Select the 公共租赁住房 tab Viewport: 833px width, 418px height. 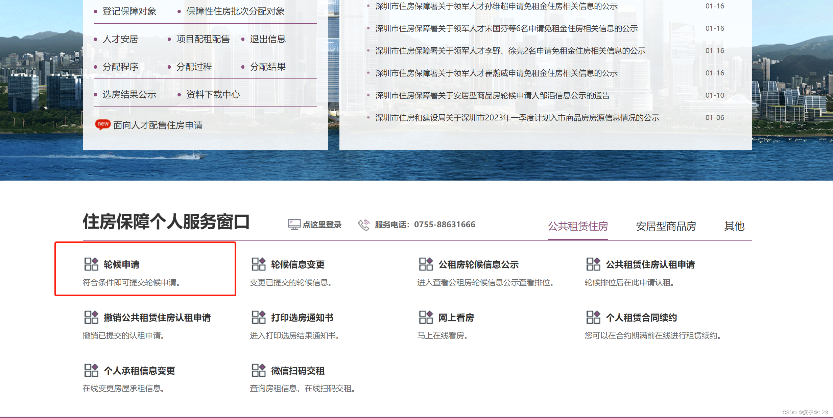tap(578, 226)
